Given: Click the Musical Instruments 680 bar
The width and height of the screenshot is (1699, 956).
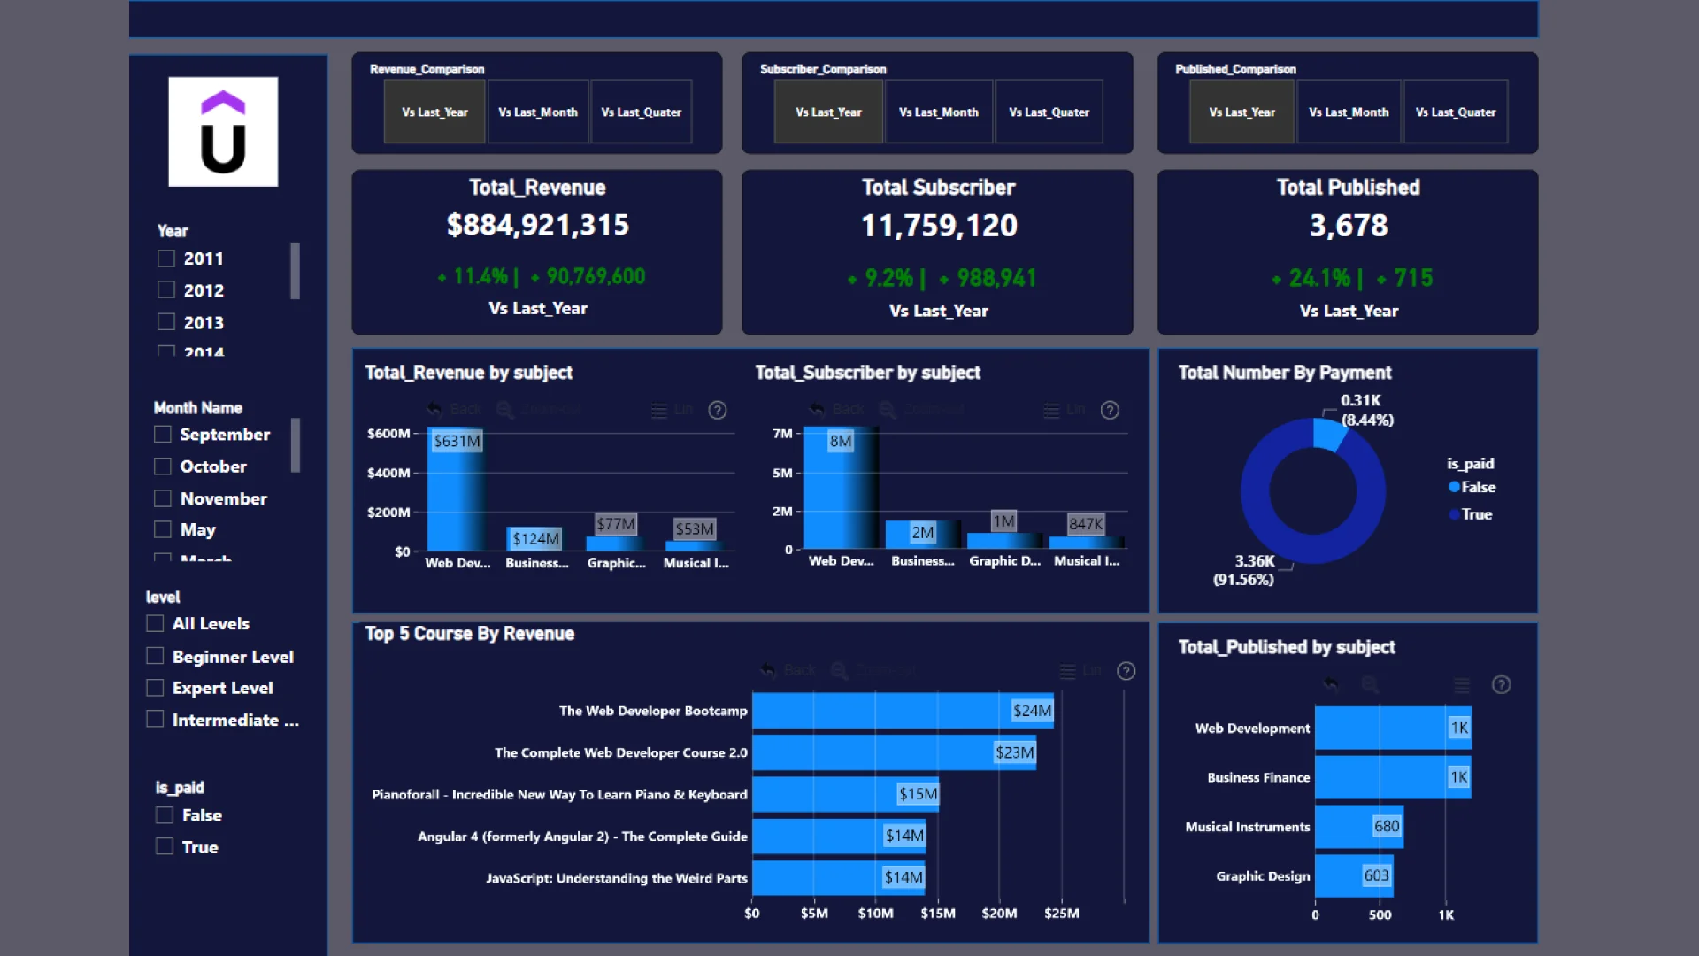Looking at the screenshot, I should point(1359,826).
